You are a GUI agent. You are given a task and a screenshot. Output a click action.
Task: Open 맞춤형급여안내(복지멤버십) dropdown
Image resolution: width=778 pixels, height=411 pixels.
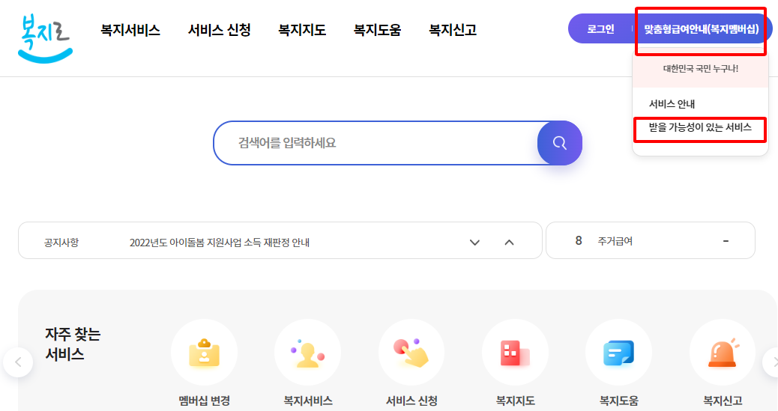pyautogui.click(x=701, y=29)
